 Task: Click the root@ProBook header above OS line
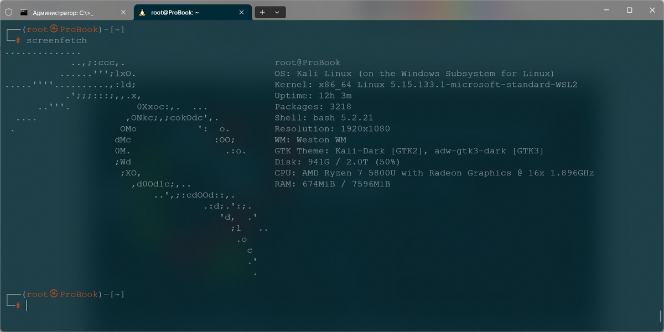[308, 63]
